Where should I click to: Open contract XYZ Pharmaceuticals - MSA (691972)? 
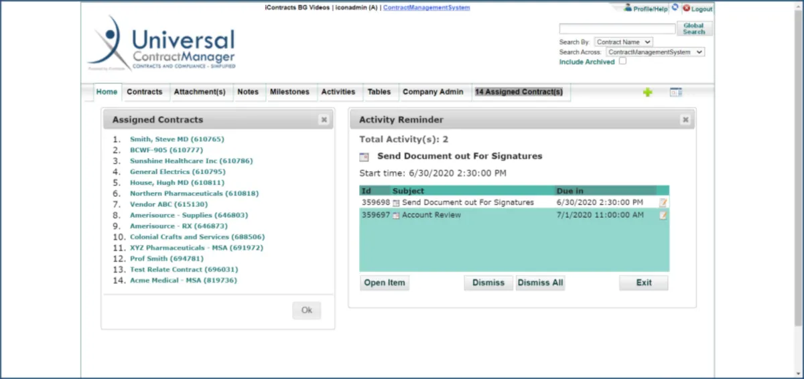click(196, 248)
